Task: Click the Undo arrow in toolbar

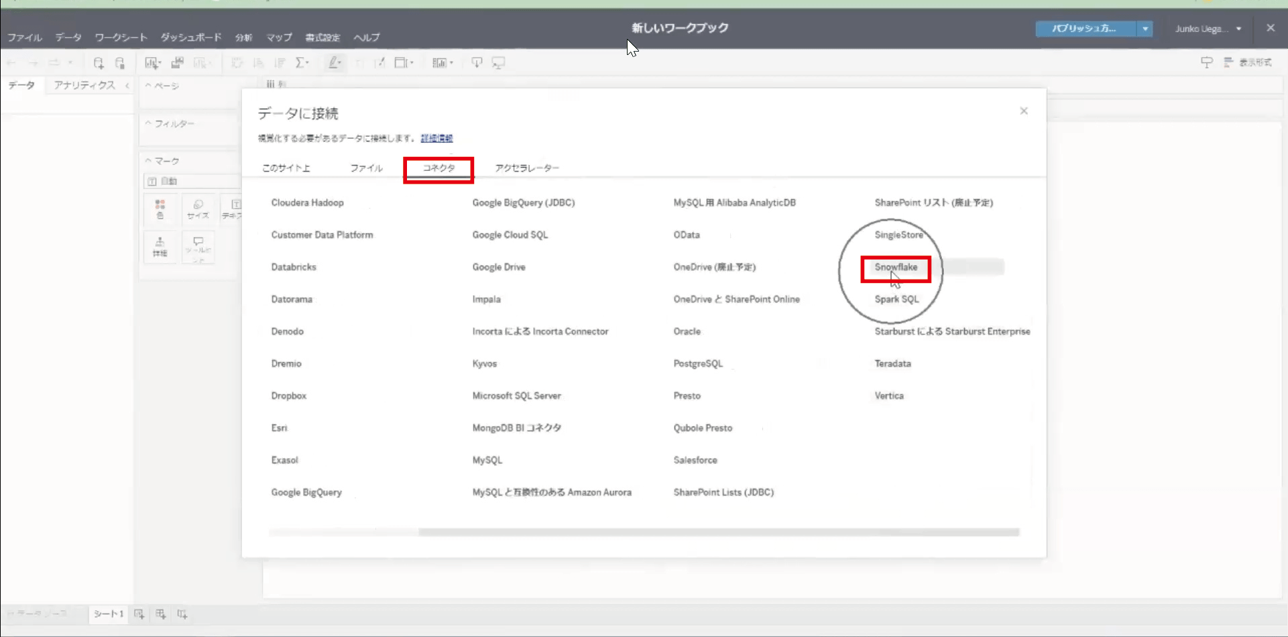Action: [11, 63]
